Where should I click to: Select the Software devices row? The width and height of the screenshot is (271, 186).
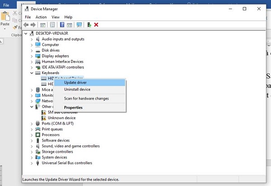56,140
